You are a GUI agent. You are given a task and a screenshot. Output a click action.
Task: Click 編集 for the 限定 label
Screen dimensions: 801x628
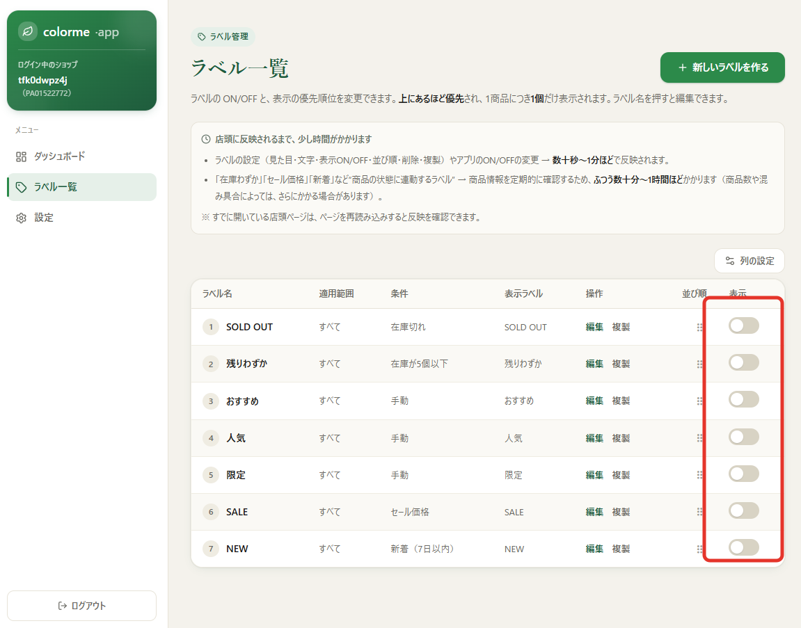[x=594, y=475]
